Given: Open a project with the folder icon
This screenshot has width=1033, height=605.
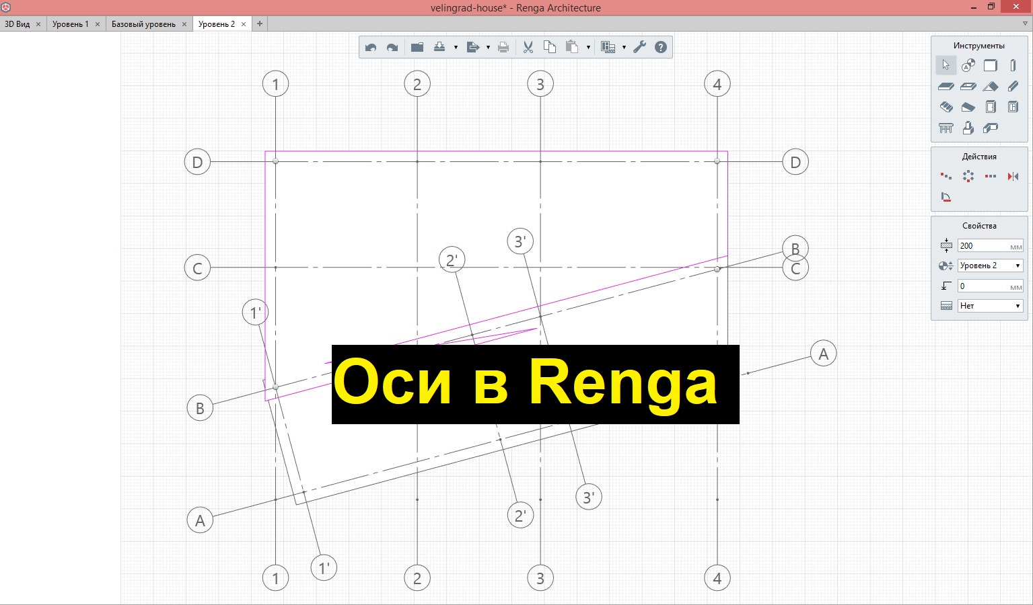Looking at the screenshot, I should 417,47.
